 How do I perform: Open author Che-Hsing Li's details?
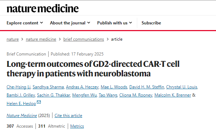tap(18, 87)
